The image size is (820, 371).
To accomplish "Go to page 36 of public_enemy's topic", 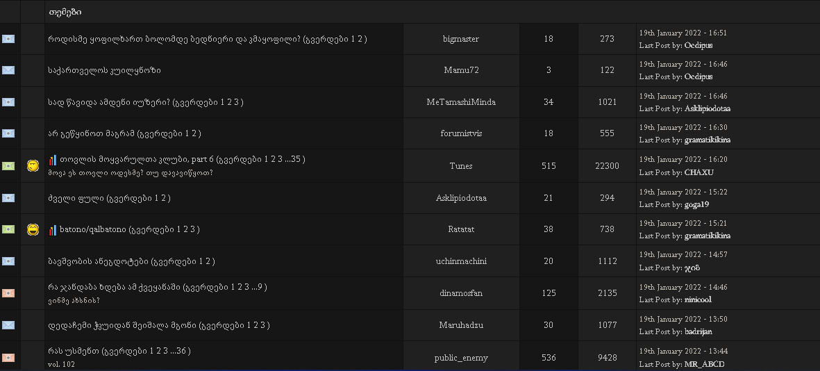I will pos(181,351).
